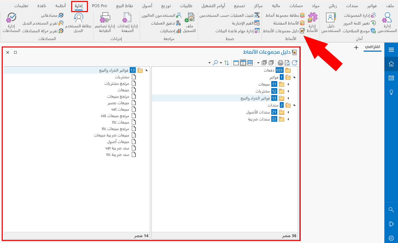398x243 pixels.
Task: Refresh the styles groups list
Action: pyautogui.click(x=294, y=63)
